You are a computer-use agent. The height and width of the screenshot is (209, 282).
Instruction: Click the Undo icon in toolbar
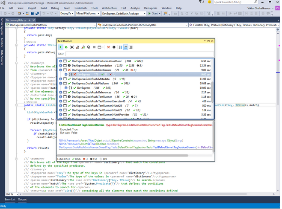44,14
